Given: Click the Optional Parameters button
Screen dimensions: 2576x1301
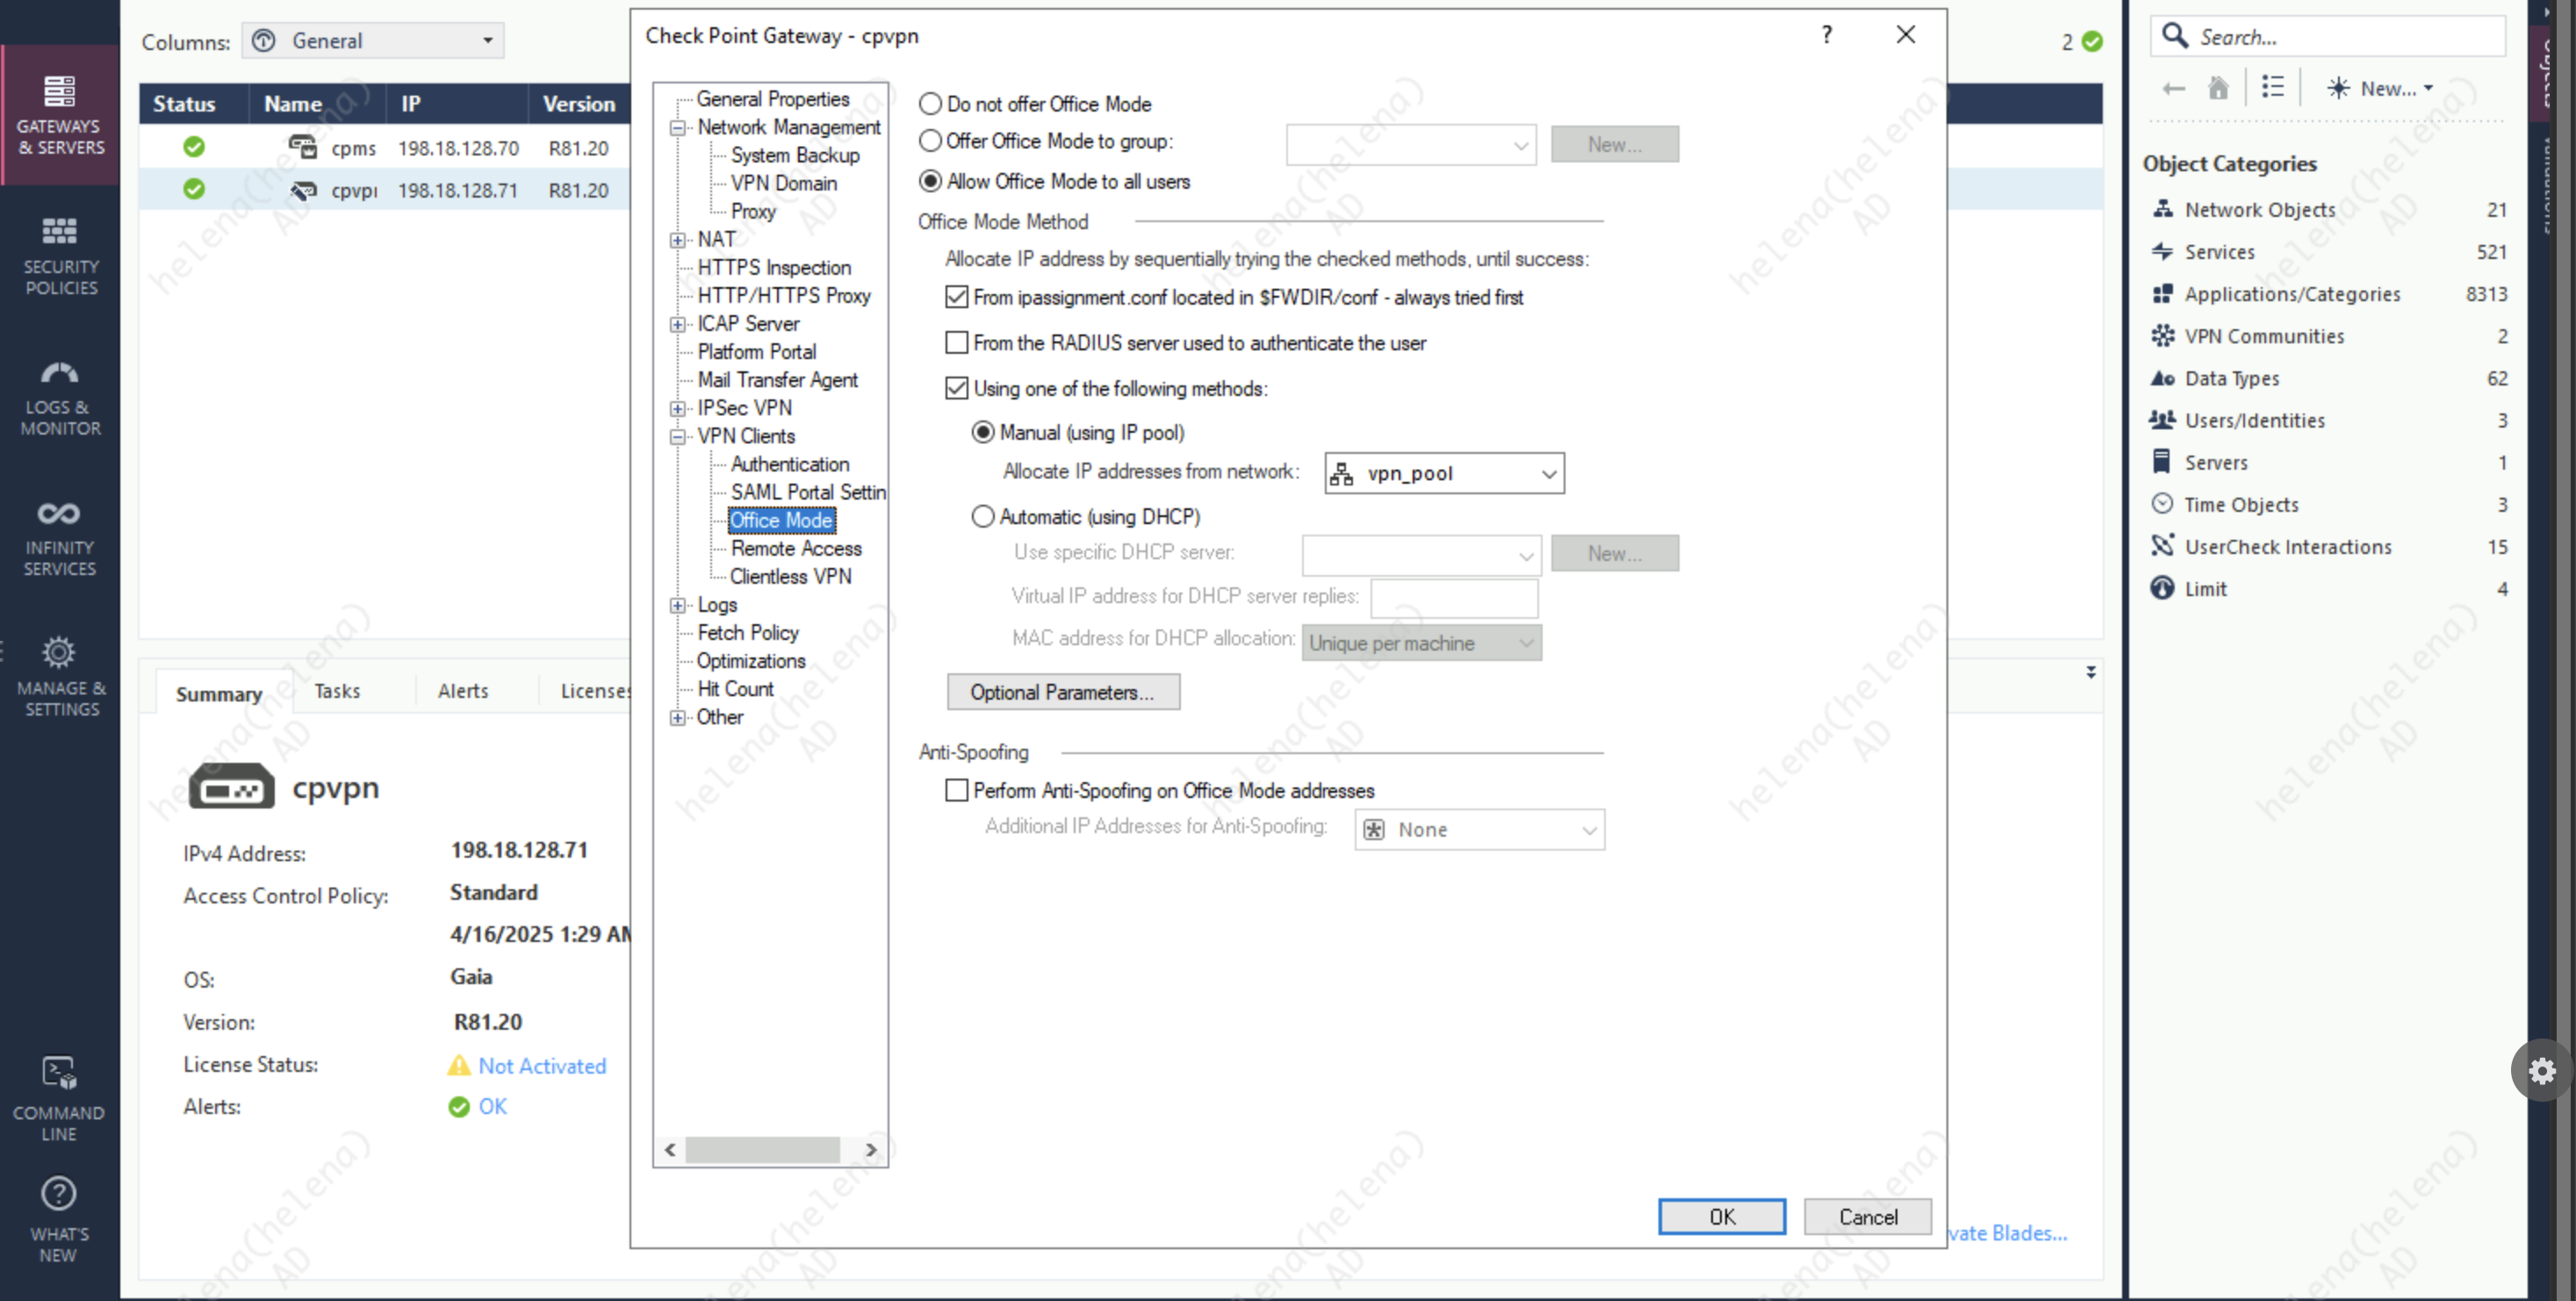Looking at the screenshot, I should point(1062,692).
